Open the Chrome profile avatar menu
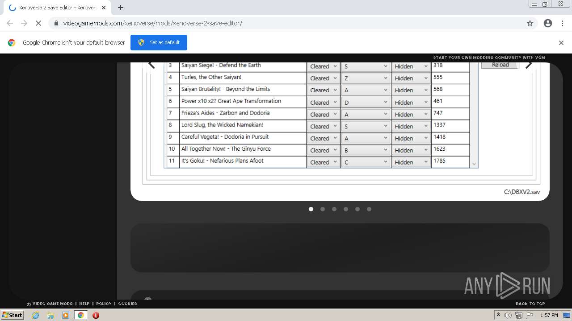The width and height of the screenshot is (572, 321). point(548,23)
